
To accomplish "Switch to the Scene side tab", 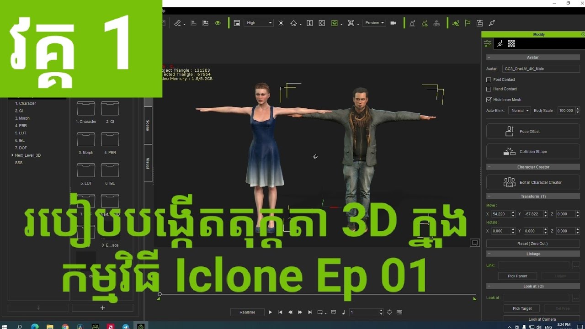I will coord(148,126).
